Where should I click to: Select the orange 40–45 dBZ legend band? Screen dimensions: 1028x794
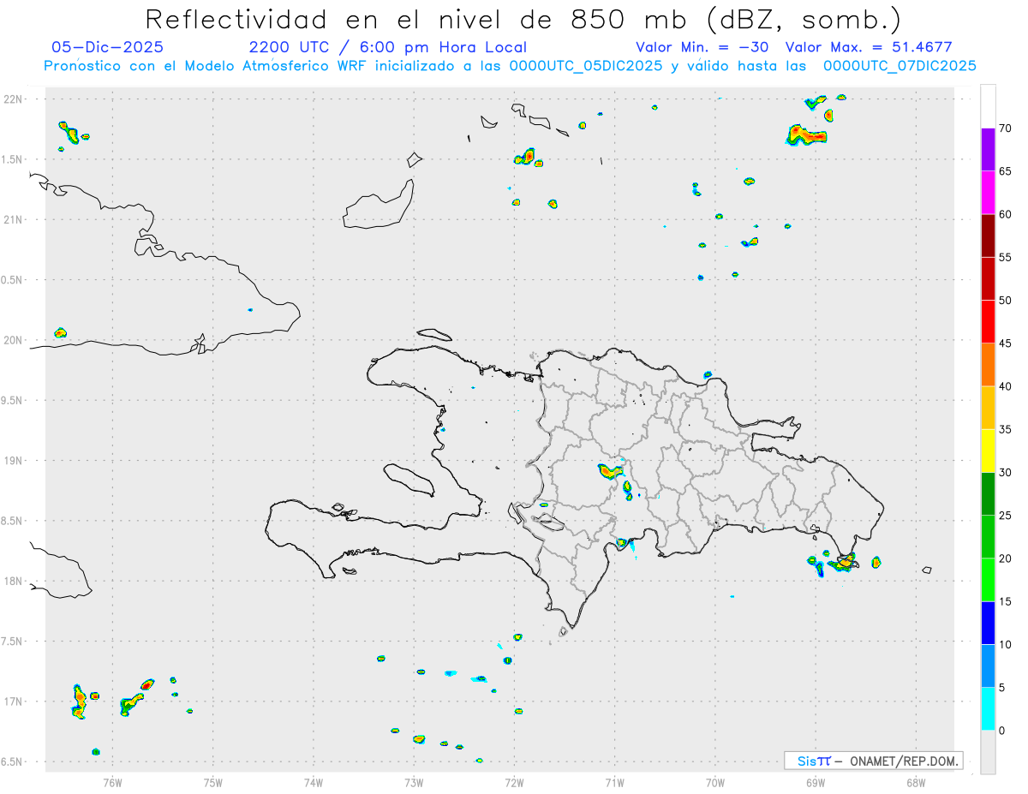coord(988,365)
